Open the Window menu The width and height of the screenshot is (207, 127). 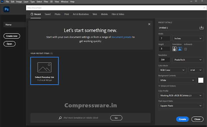click(x=64, y=2)
